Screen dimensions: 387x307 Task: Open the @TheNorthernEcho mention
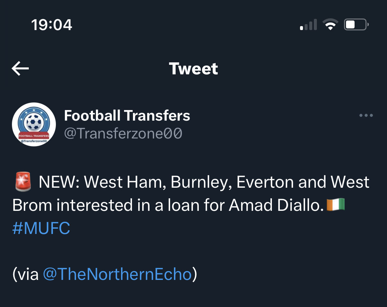click(x=117, y=274)
